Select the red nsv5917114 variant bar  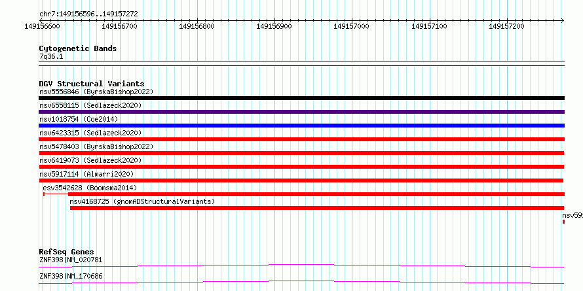pos(301,180)
